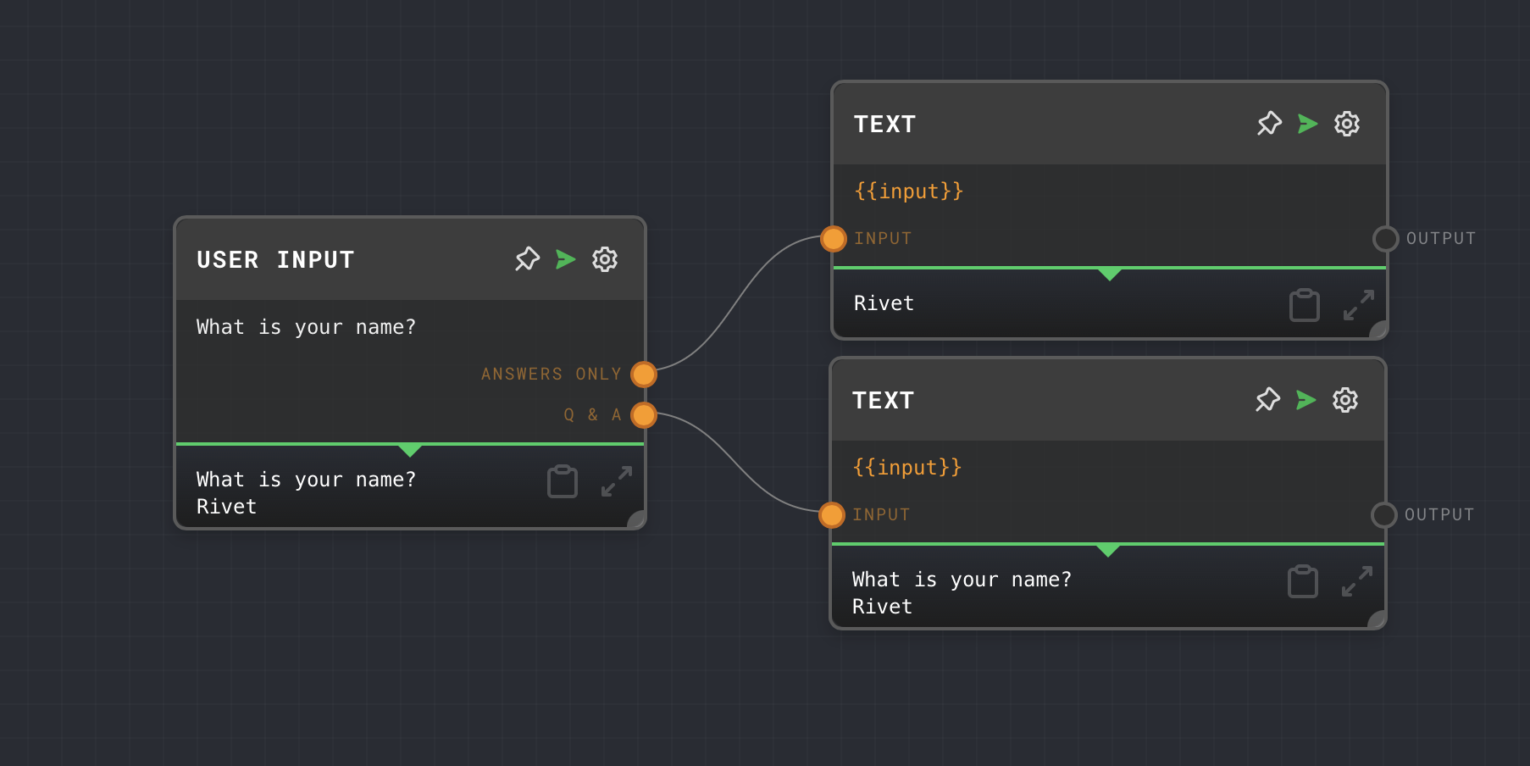1530x766 pixels.
Task: Open User Input node settings gear
Action: point(605,259)
